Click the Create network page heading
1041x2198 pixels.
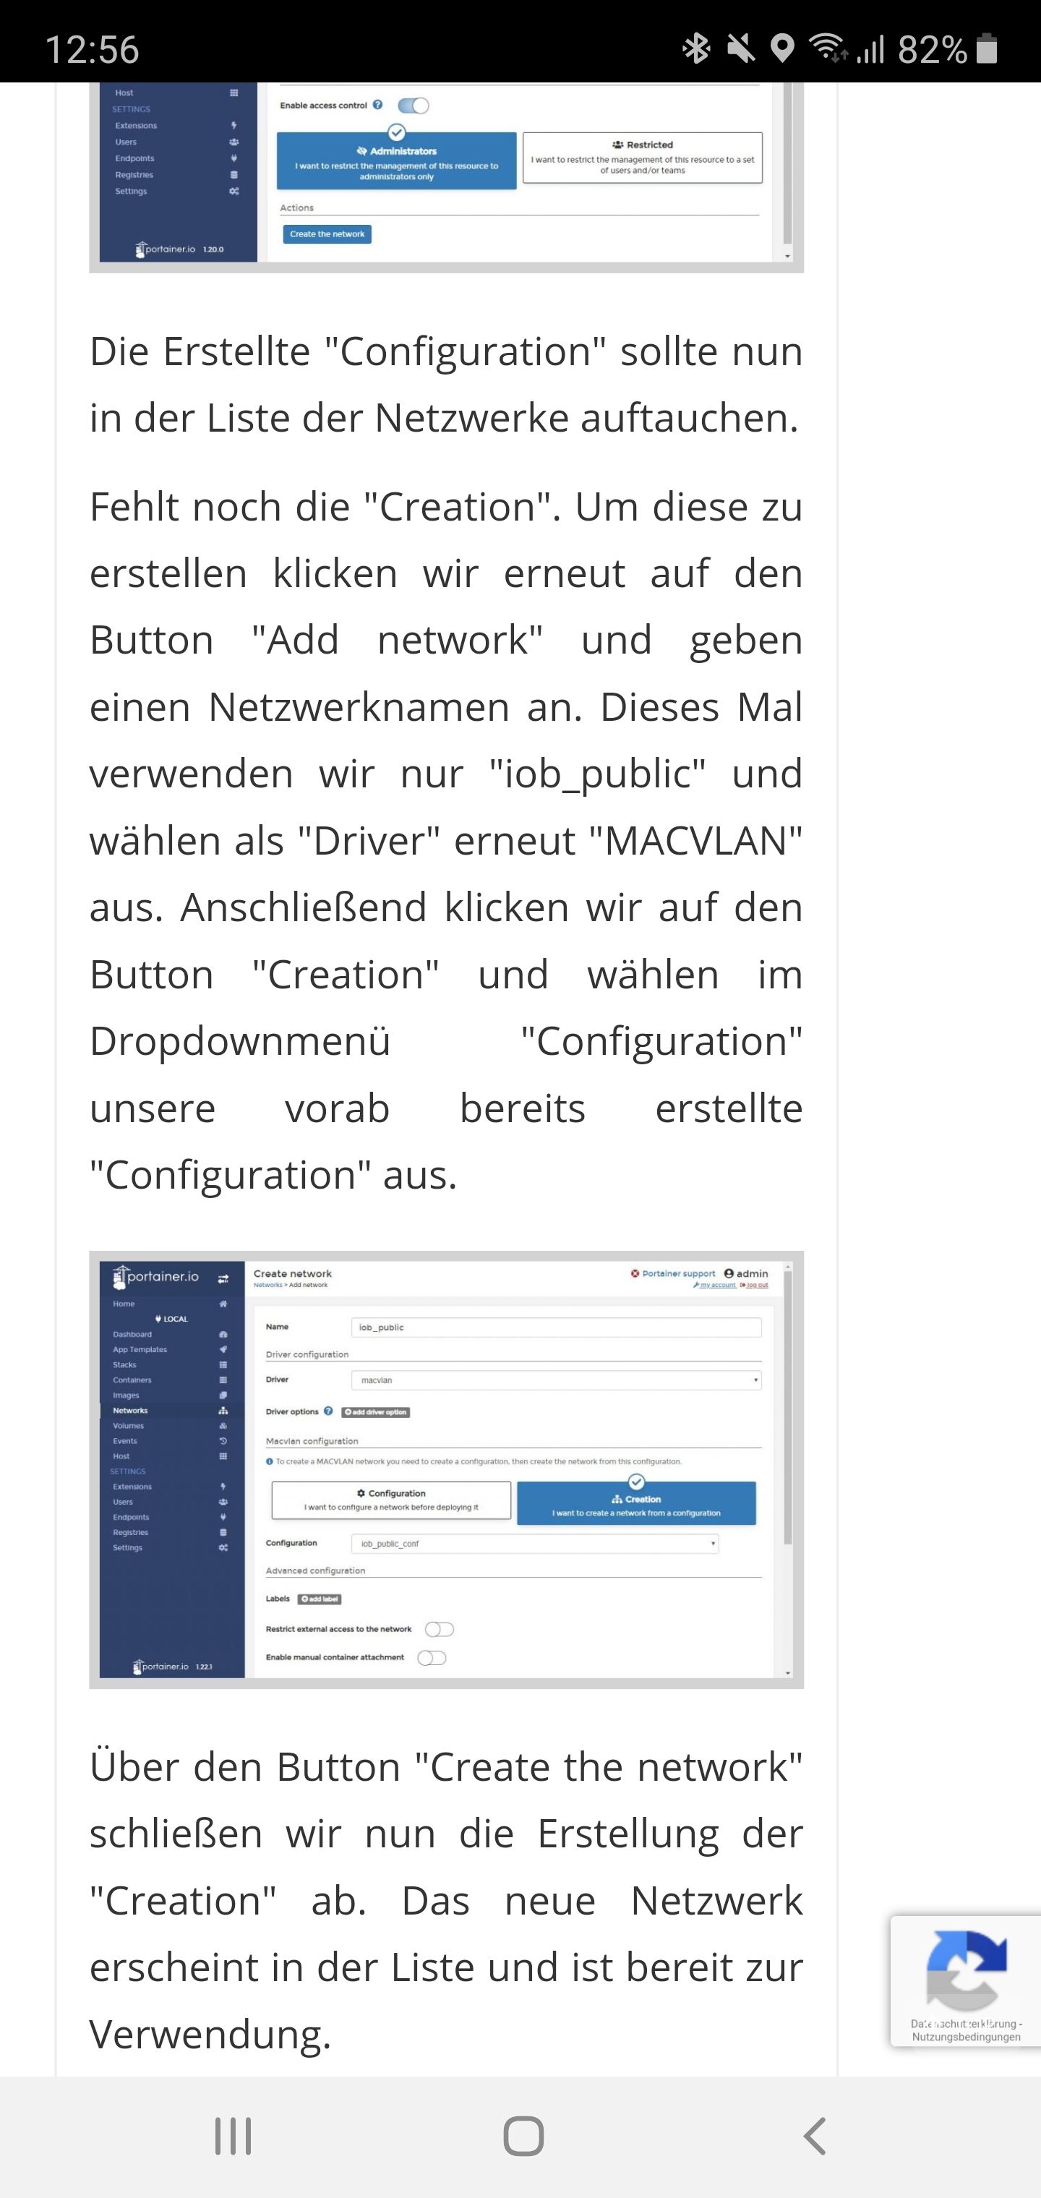(x=293, y=1274)
